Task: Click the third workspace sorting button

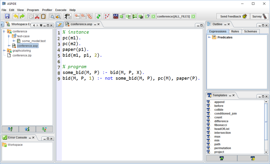Action: (x=44, y=129)
